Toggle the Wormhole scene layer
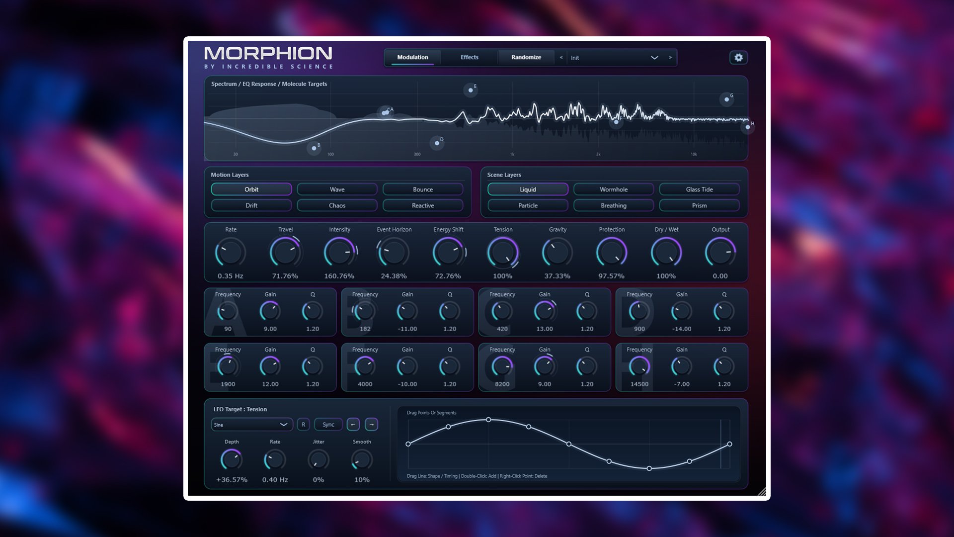Viewport: 954px width, 537px height. [x=614, y=189]
